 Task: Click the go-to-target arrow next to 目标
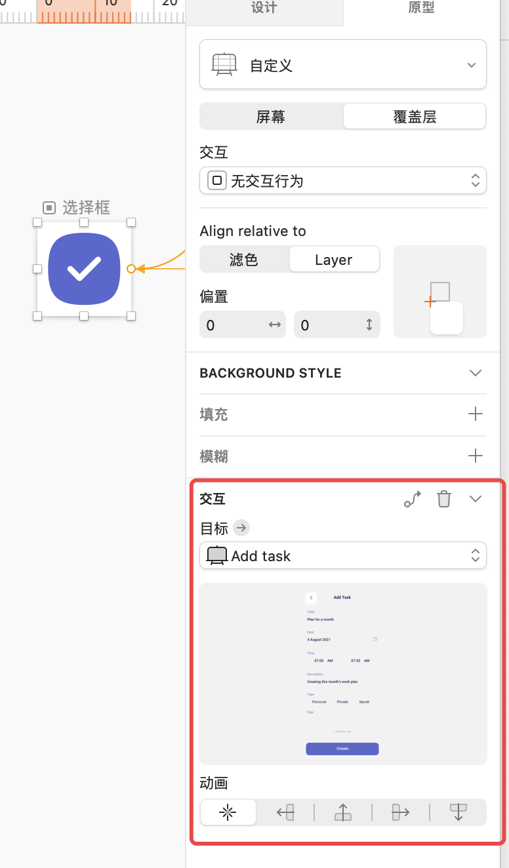coord(241,528)
